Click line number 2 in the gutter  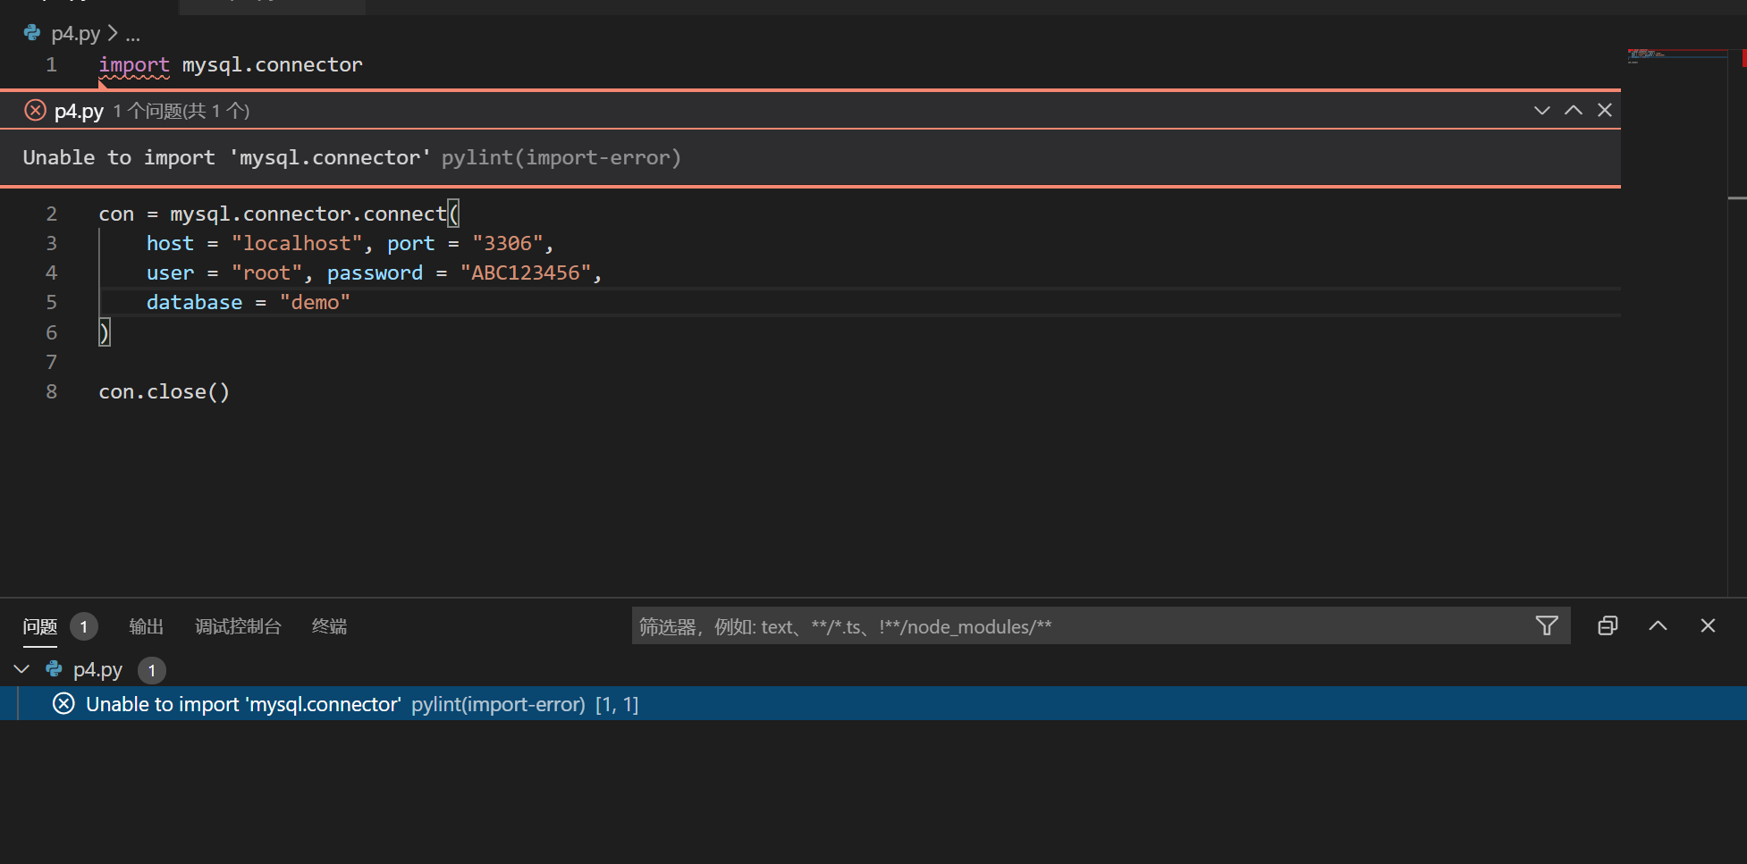point(52,214)
